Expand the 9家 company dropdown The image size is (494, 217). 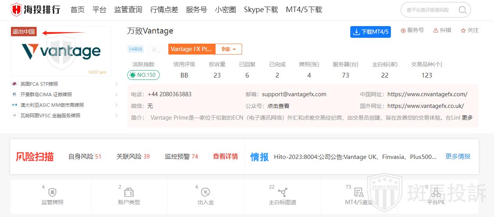point(229,49)
